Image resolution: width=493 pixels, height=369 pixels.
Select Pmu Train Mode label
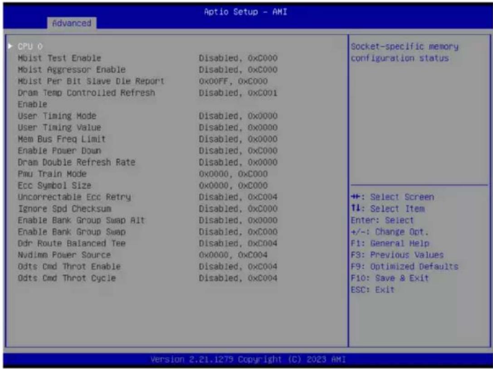52,174
